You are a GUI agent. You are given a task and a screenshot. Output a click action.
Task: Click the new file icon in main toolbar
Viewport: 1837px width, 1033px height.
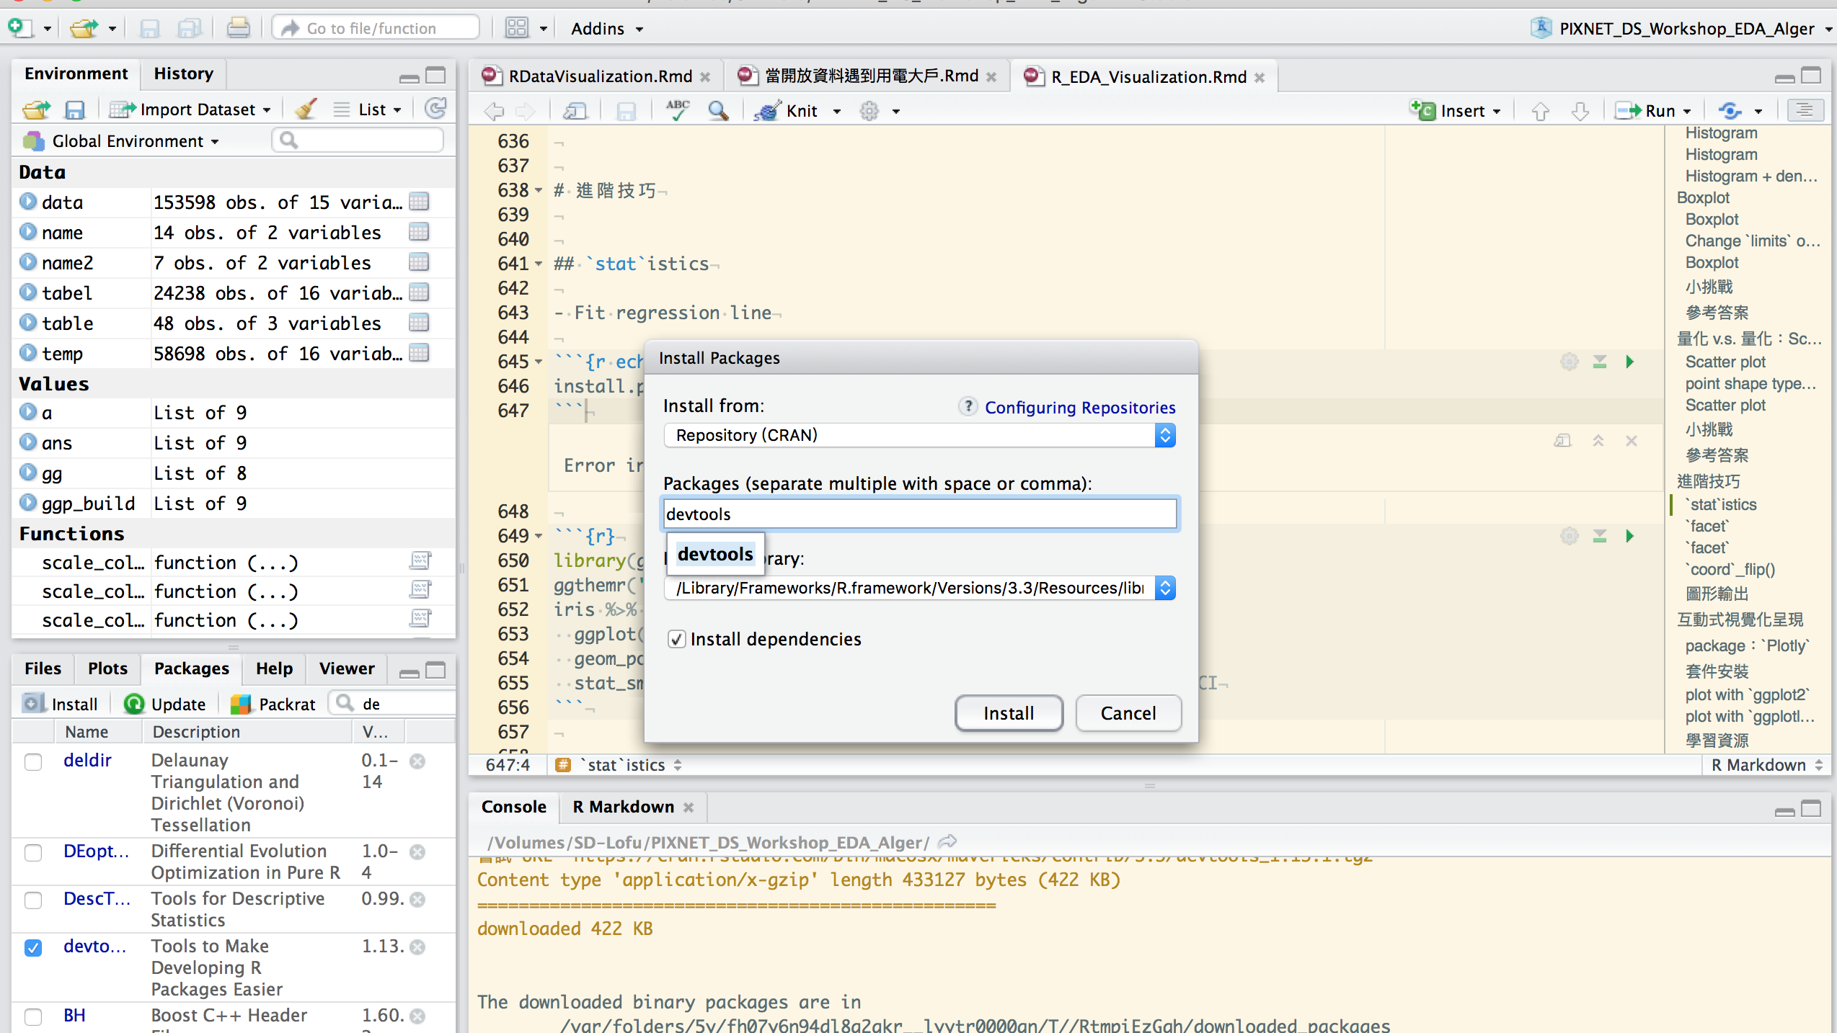20,28
